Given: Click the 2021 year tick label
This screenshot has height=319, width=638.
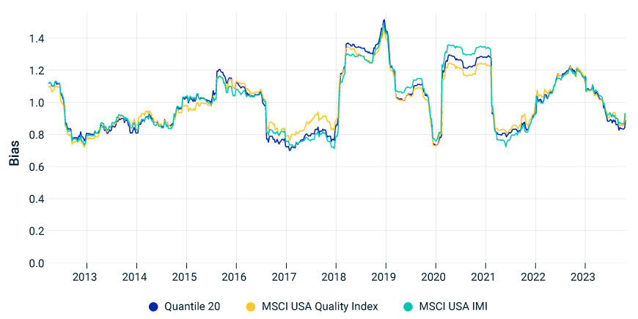Looking at the screenshot, I should click(x=485, y=277).
